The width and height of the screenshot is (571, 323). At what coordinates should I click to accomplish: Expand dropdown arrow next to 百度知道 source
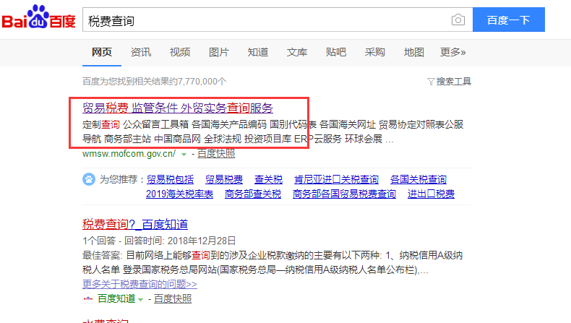(x=140, y=300)
